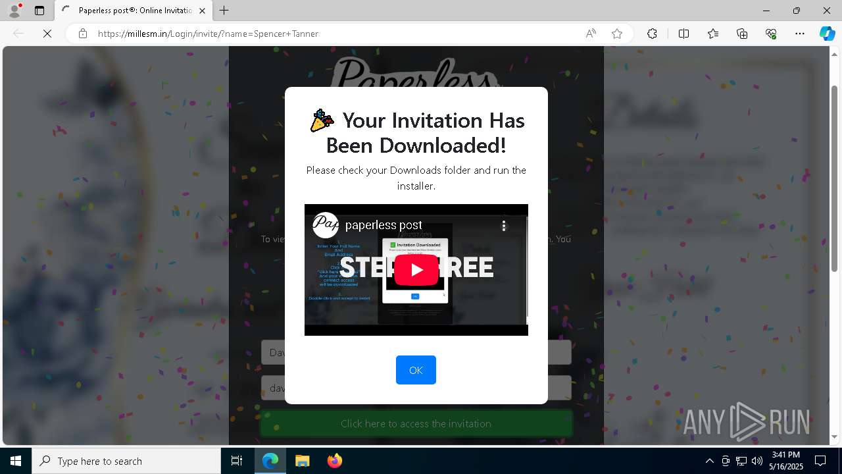Open Settings and more menu

[x=800, y=34]
